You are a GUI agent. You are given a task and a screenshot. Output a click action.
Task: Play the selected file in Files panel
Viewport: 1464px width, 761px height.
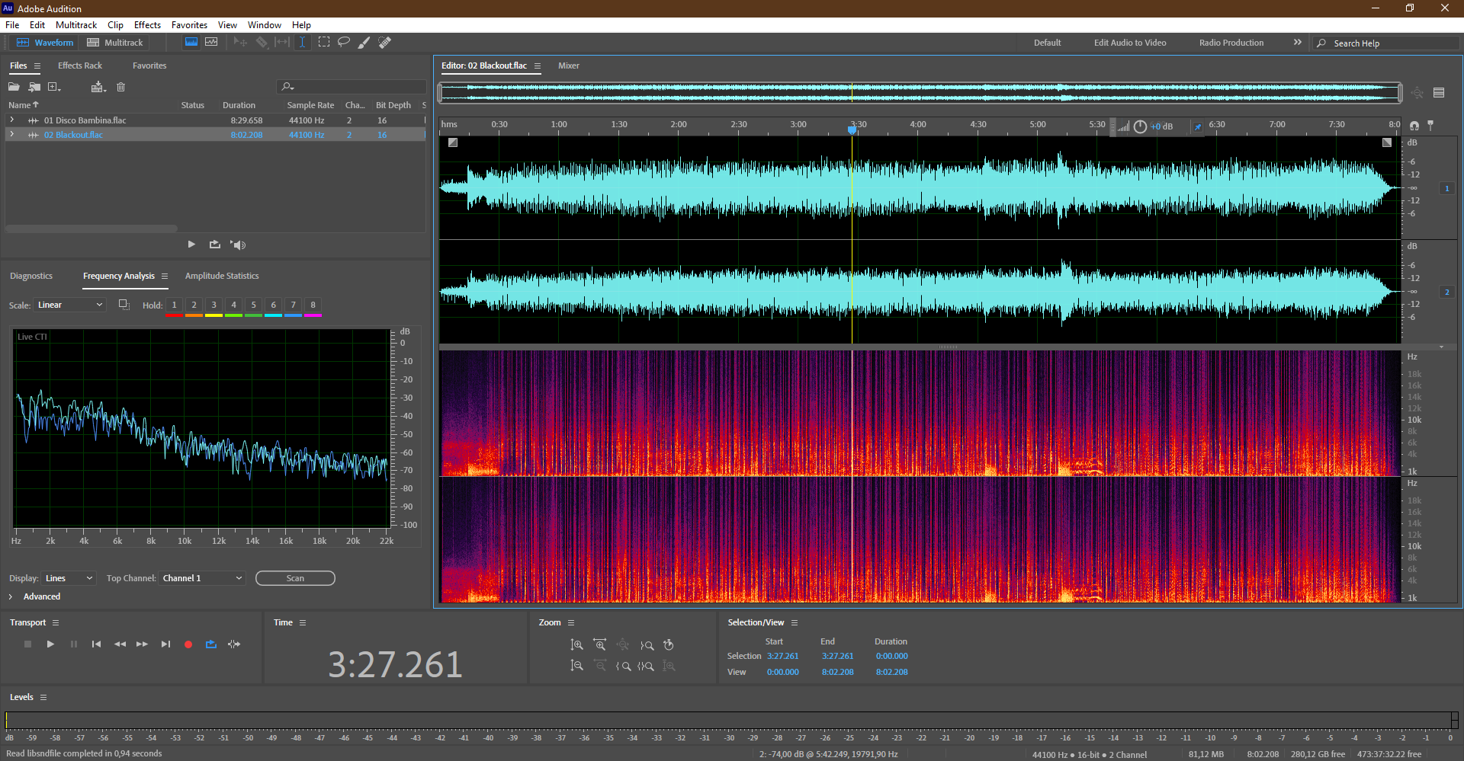(x=191, y=245)
